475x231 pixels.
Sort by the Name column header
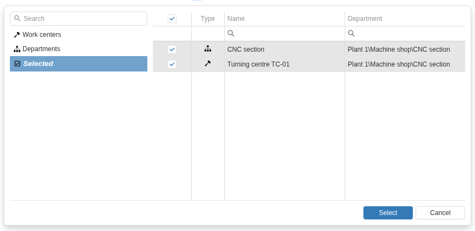click(x=285, y=19)
